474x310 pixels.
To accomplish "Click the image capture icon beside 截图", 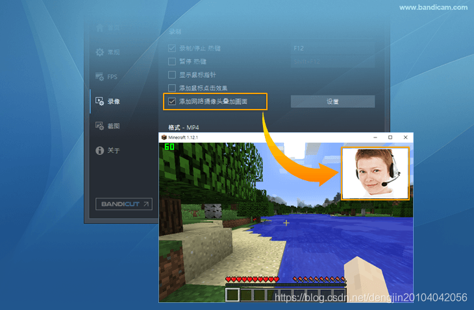I will (x=100, y=126).
